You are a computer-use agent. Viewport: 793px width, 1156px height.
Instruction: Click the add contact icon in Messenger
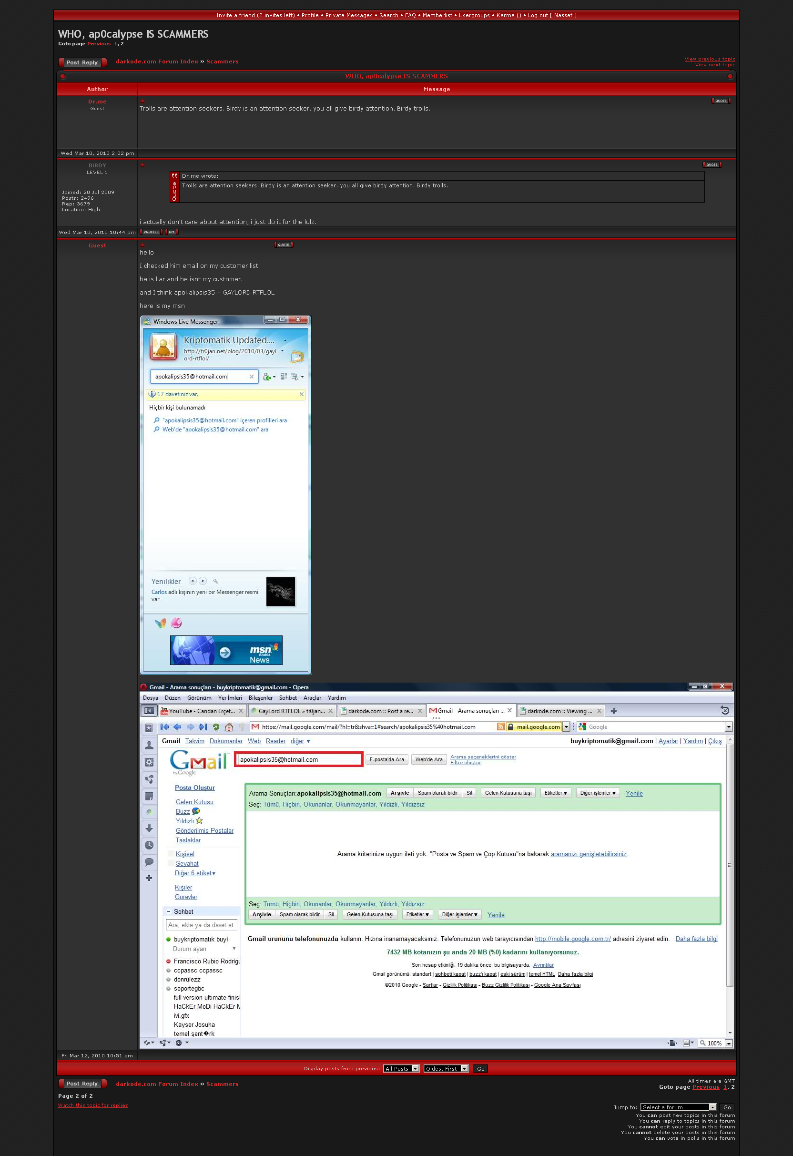click(x=267, y=377)
